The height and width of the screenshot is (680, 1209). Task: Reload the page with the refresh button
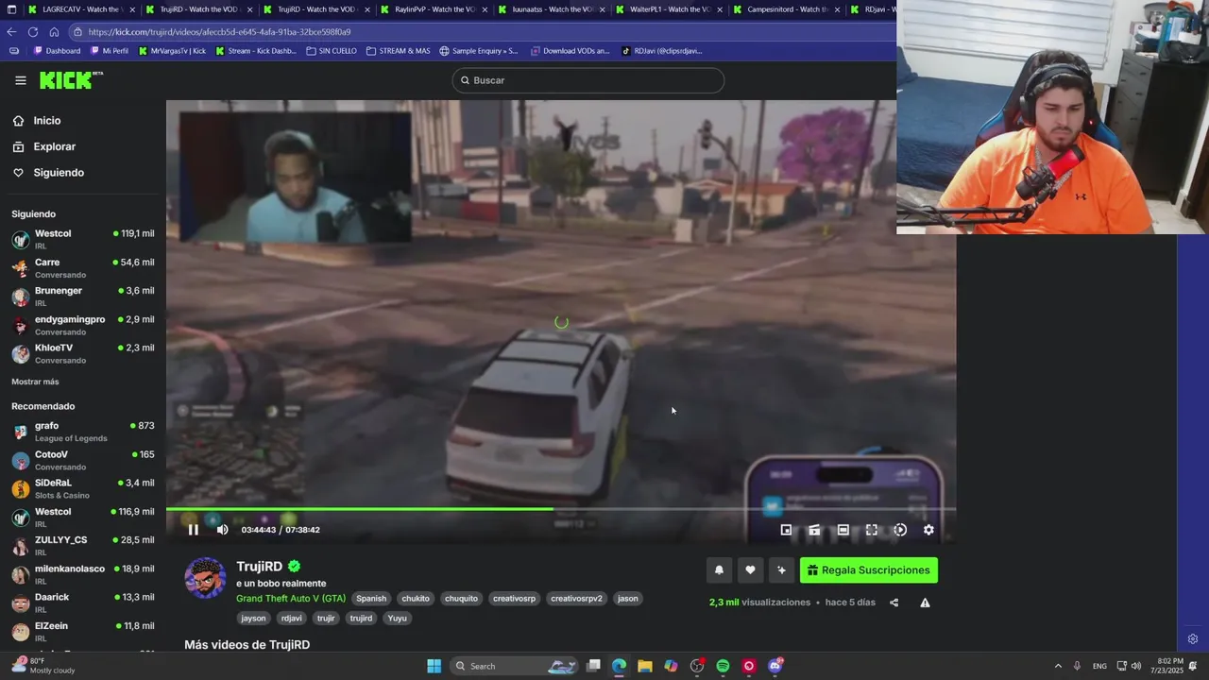coord(32,32)
